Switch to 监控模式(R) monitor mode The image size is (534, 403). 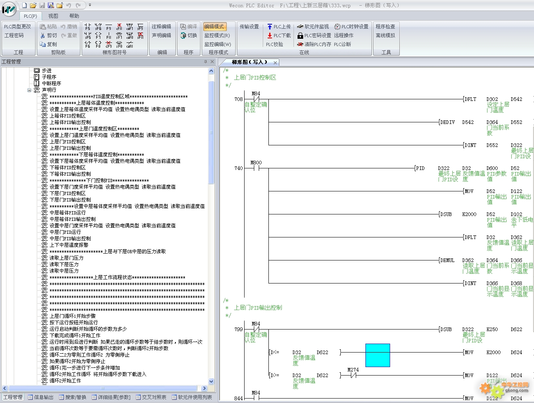(217, 36)
